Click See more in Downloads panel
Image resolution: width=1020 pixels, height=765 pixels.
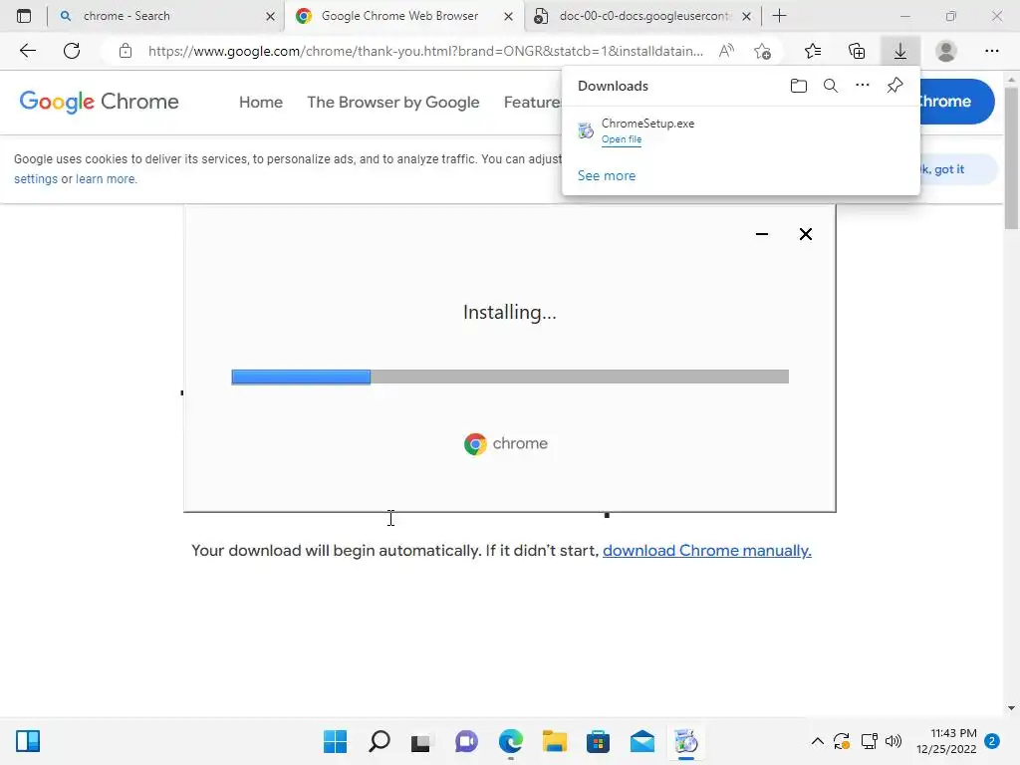click(607, 175)
